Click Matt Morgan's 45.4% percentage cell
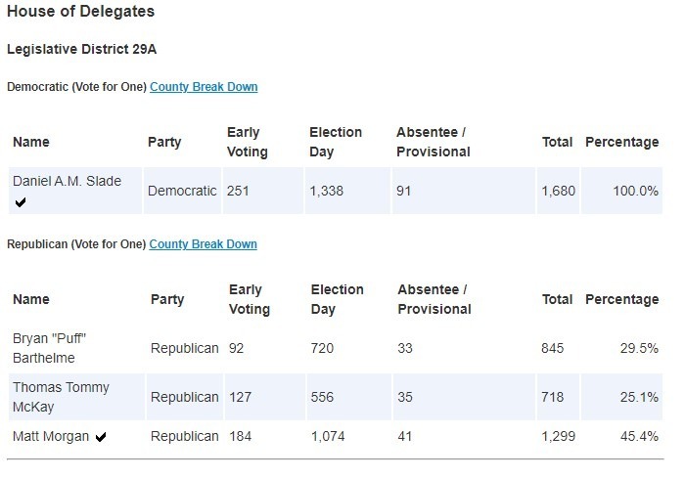Viewport: 685px width, 478px height. [622, 436]
